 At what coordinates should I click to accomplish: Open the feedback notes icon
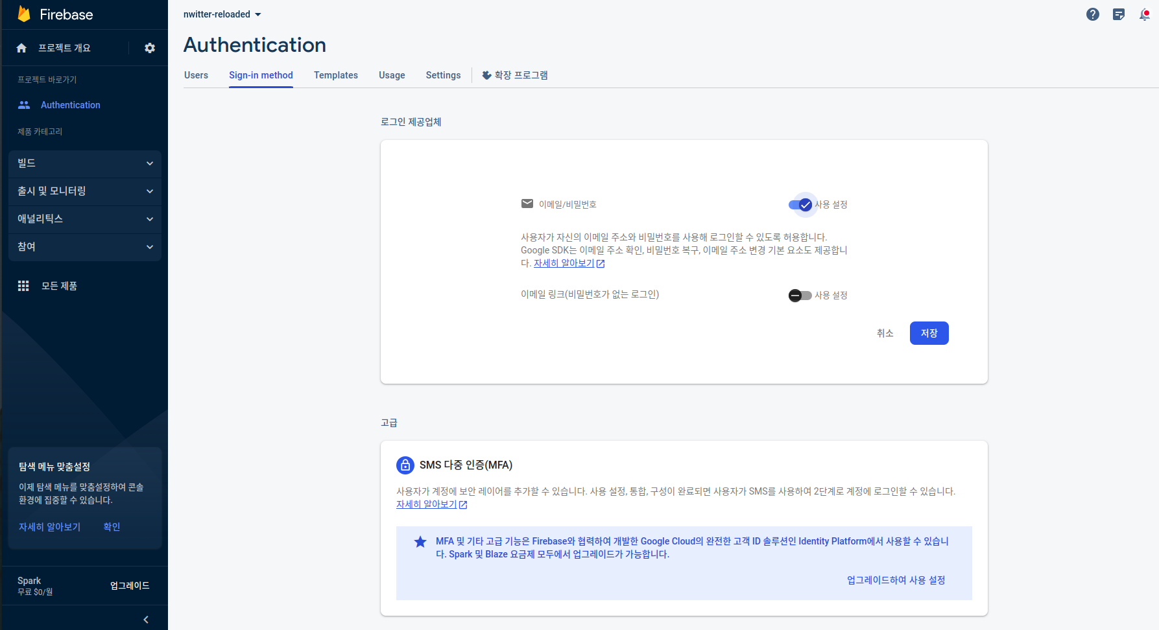tap(1119, 14)
